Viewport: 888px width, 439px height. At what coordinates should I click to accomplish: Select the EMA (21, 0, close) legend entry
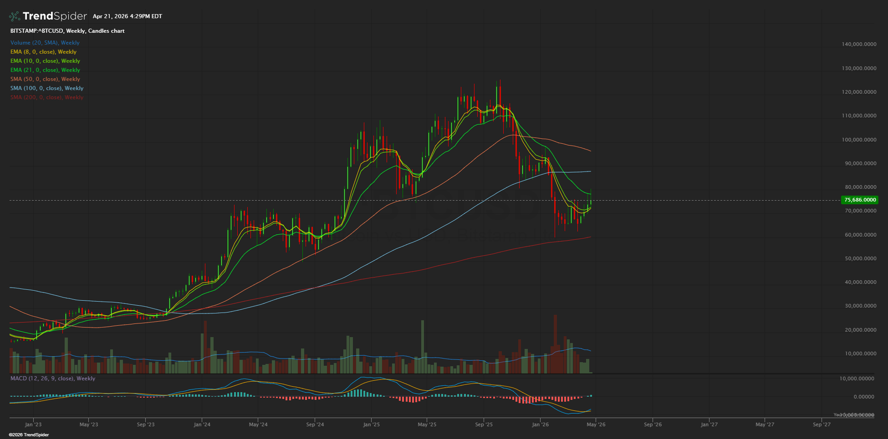point(45,70)
